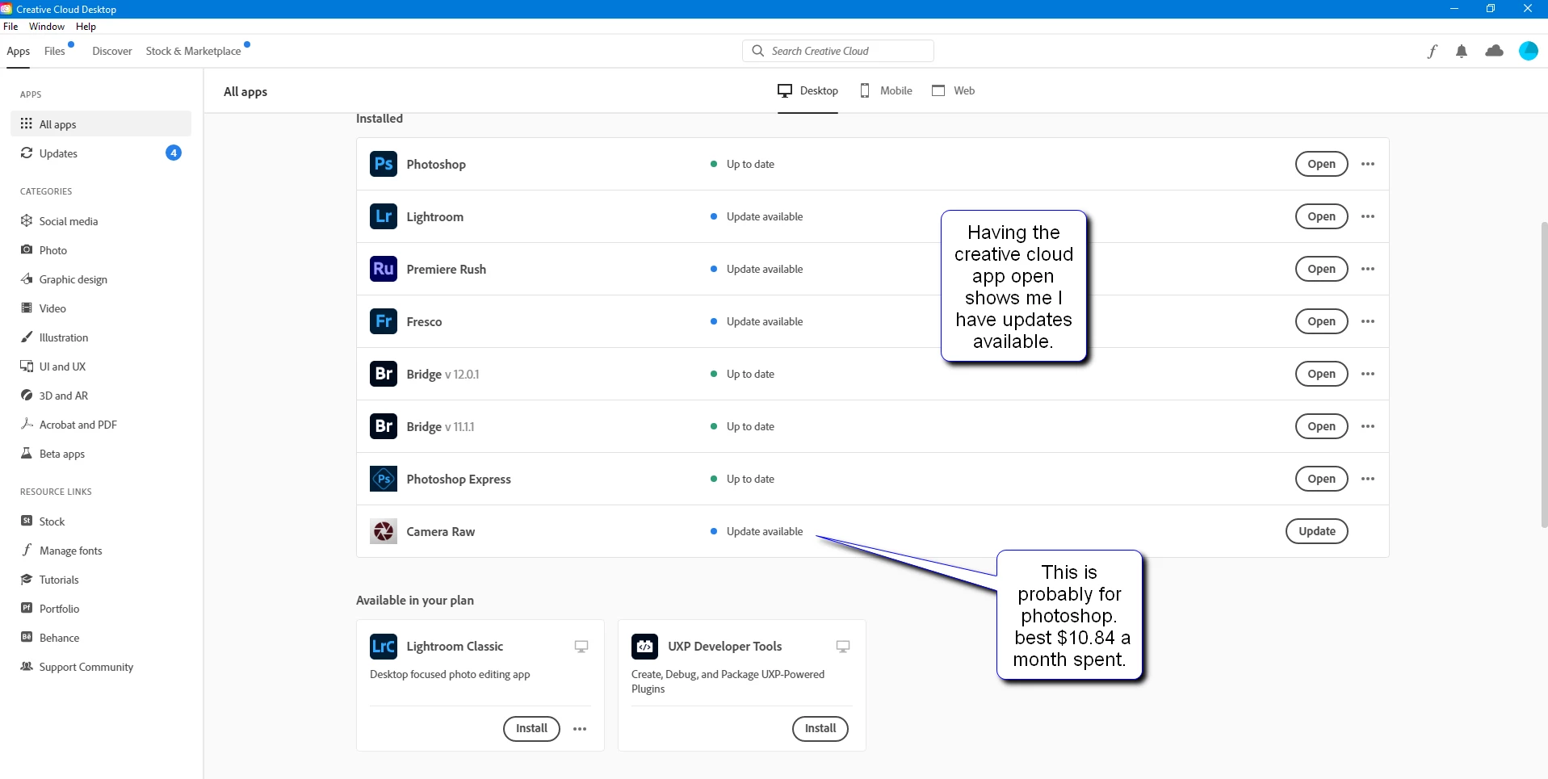The image size is (1548, 779).
Task: Click the Photoshop Express app icon
Action: click(384, 479)
